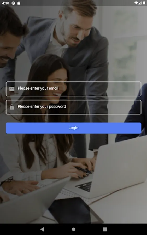Tap the Android back triangle button
This screenshot has height=235, width=147.
click(x=42, y=229)
